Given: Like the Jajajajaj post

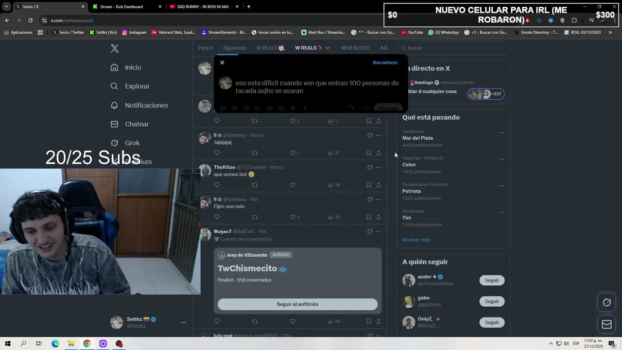Looking at the screenshot, I should click(293, 153).
